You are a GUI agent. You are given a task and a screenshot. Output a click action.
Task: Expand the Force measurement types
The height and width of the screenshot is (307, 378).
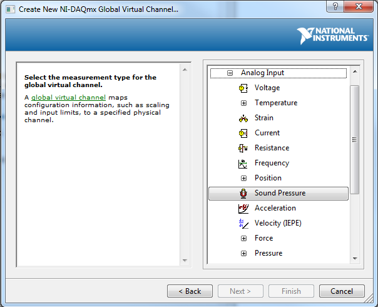point(243,238)
